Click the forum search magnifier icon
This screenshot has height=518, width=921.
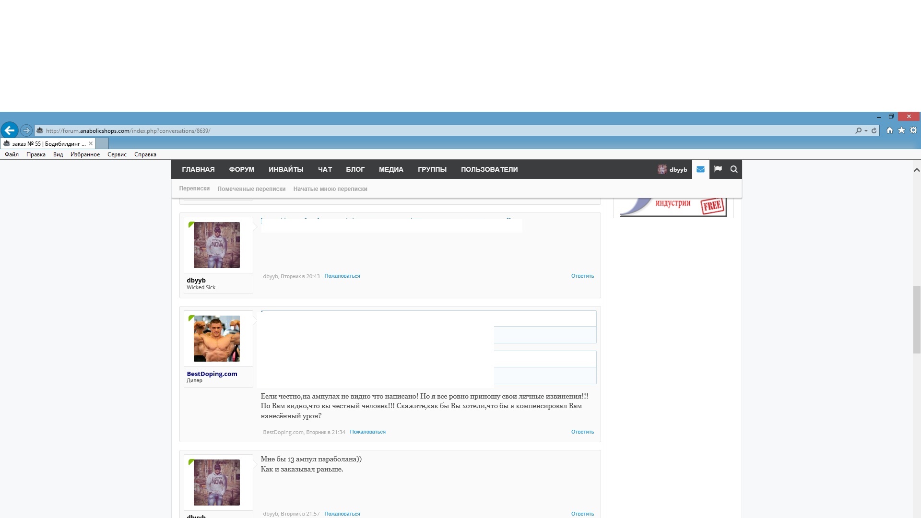pos(734,169)
